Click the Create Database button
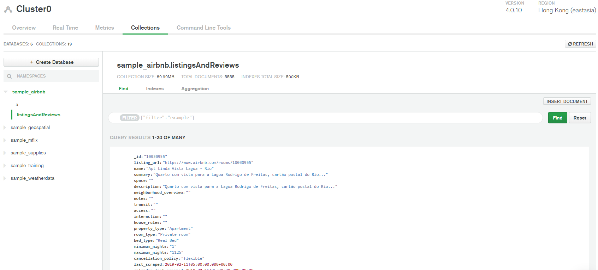This screenshot has width=598, height=270. pos(51,62)
